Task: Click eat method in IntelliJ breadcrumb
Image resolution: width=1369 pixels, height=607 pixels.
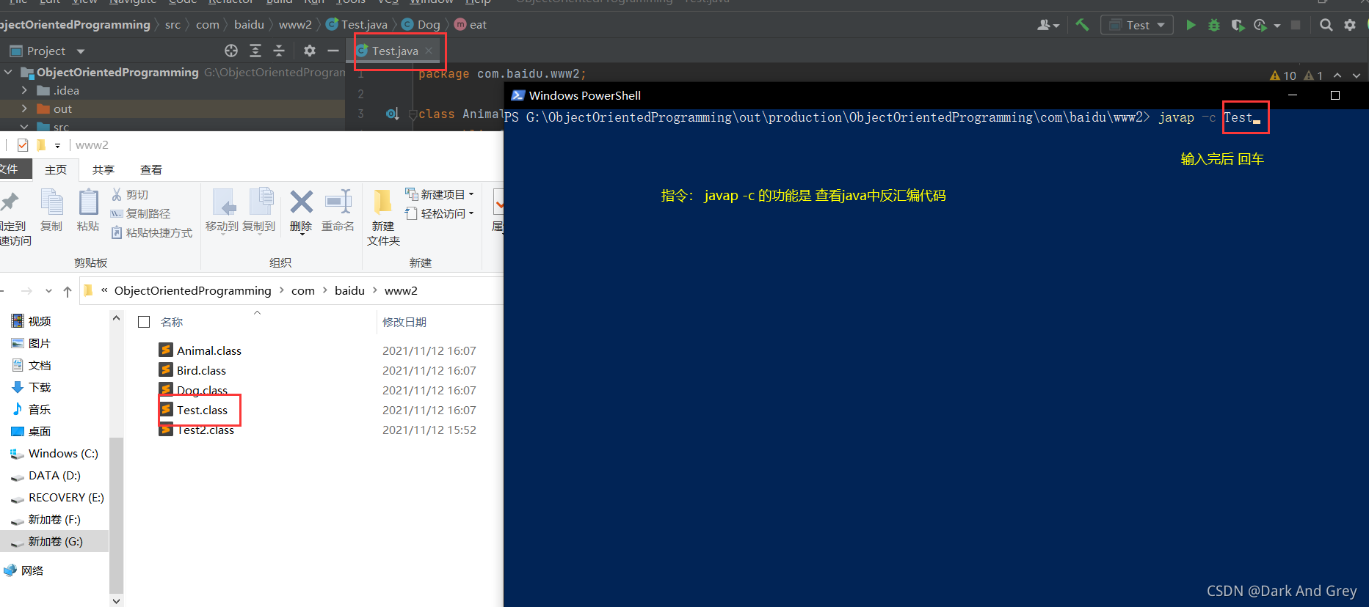Action: pyautogui.click(x=471, y=25)
